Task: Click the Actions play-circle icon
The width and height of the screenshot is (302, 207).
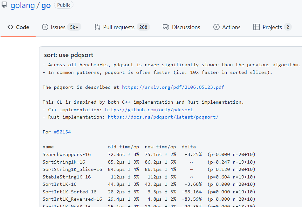Action: (216, 27)
